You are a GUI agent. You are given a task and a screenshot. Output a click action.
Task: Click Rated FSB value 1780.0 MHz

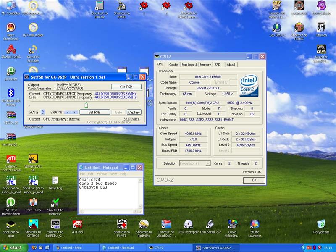193,151
